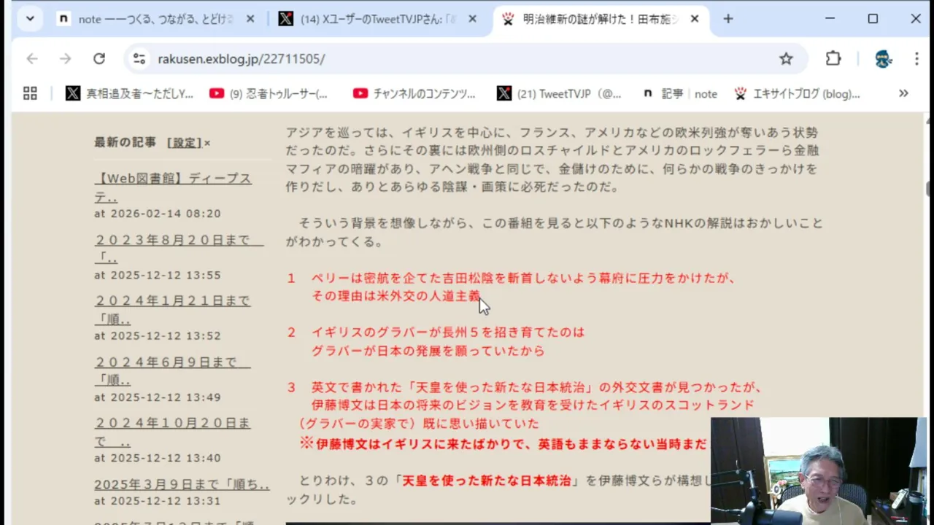This screenshot has width=934, height=525.
Task: Go forward to next page
Action: coord(66,59)
